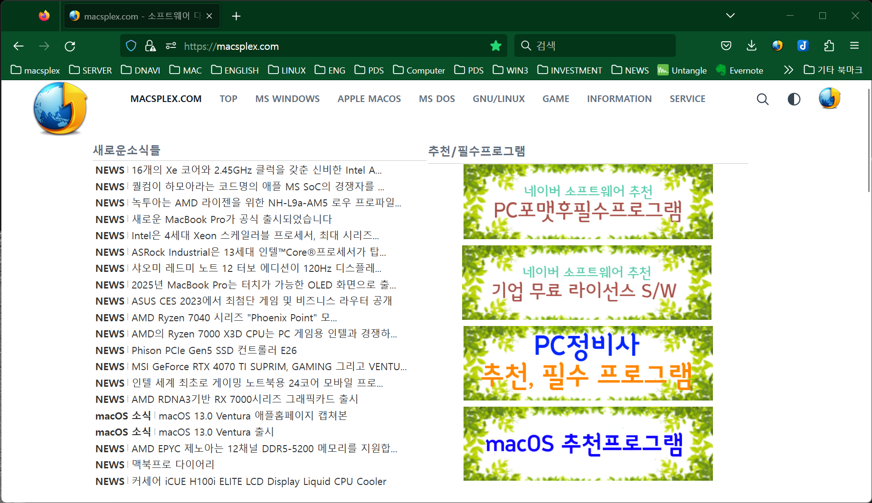Open the Phison PCIe Gen5 SSD article
This screenshot has width=872, height=503.
tap(214, 350)
